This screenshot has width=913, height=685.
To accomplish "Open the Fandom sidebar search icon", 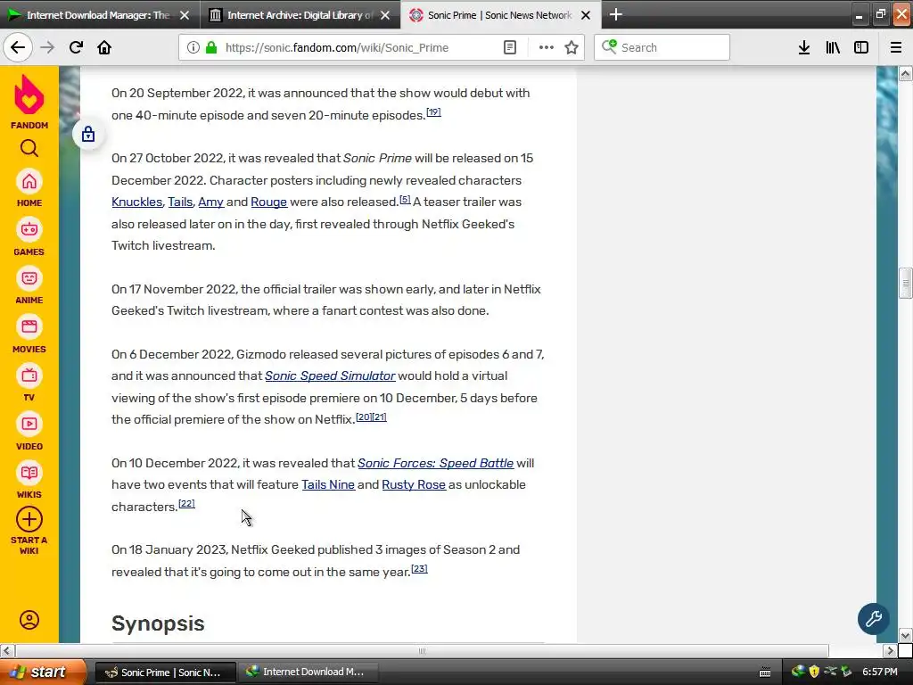I will click(x=29, y=149).
